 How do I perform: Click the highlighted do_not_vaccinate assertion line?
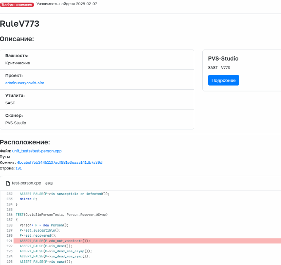(x=55, y=241)
